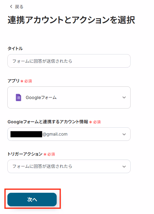Go back via the 戻る link
Viewport: 154px width, 214px height.
(19, 7)
